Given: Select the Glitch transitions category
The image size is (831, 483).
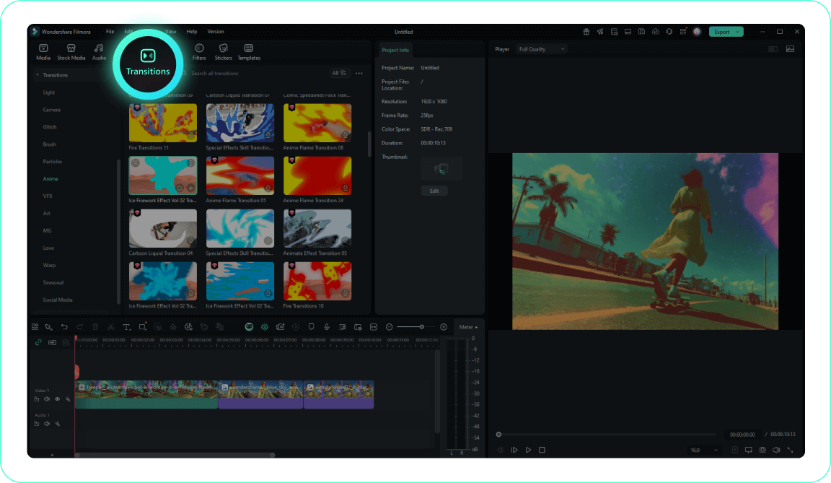Looking at the screenshot, I should [x=50, y=127].
